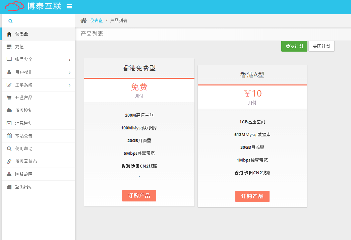Click the warning triangle icon for 网络故障
The width and height of the screenshot is (351, 240).
[9, 174]
